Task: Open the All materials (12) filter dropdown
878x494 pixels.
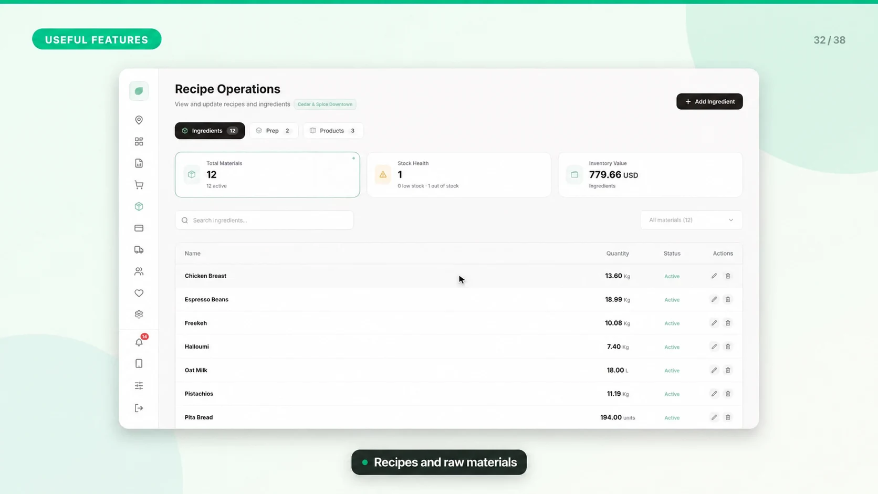Action: [x=691, y=220]
